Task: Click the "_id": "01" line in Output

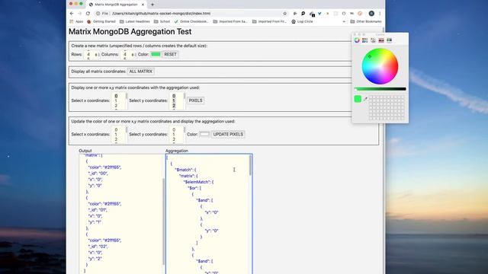Action: click(x=98, y=210)
